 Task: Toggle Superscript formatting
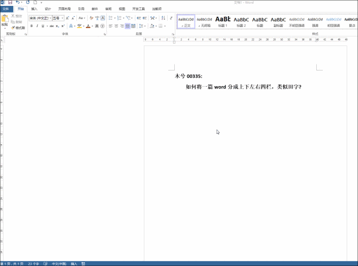pyautogui.click(x=63, y=26)
